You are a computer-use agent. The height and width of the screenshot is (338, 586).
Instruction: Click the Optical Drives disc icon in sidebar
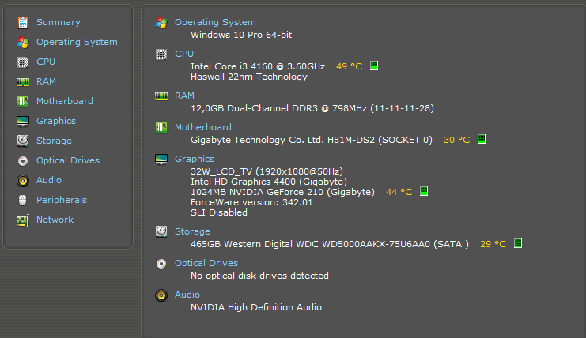(x=22, y=160)
